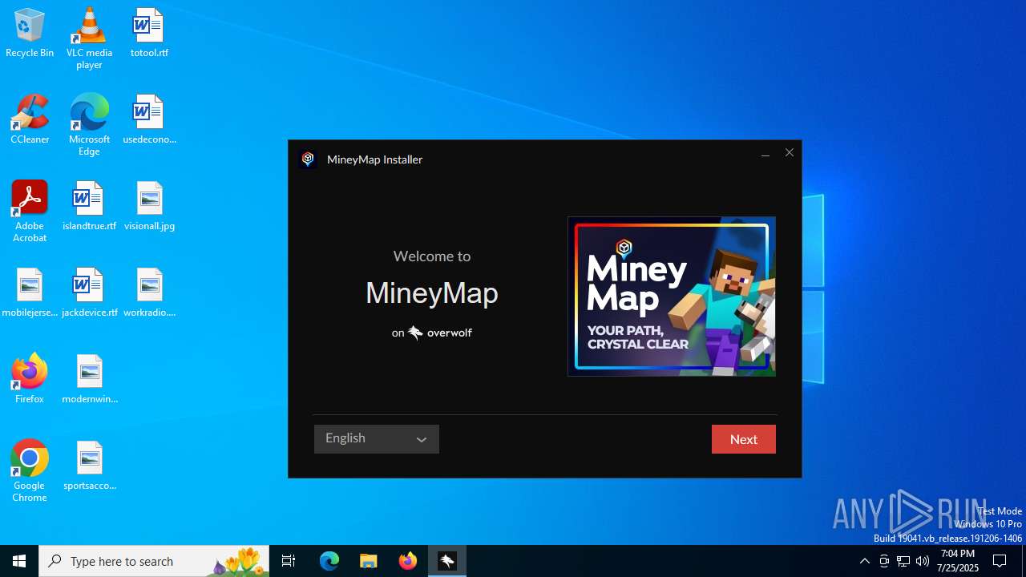The width and height of the screenshot is (1026, 577).
Task: Click the large 'MineyMap' heading
Action: 432,293
